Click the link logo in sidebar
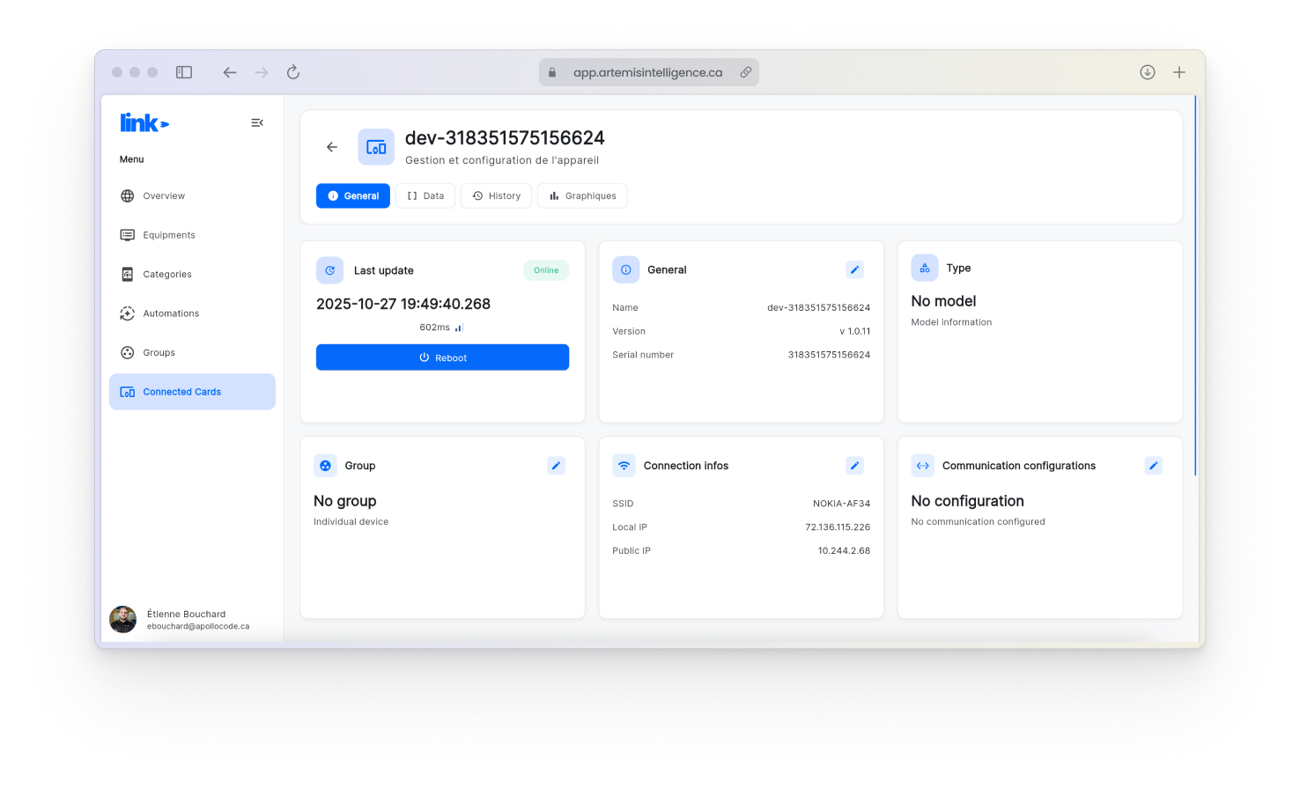Viewport: 1300px width, 788px height. click(x=144, y=122)
